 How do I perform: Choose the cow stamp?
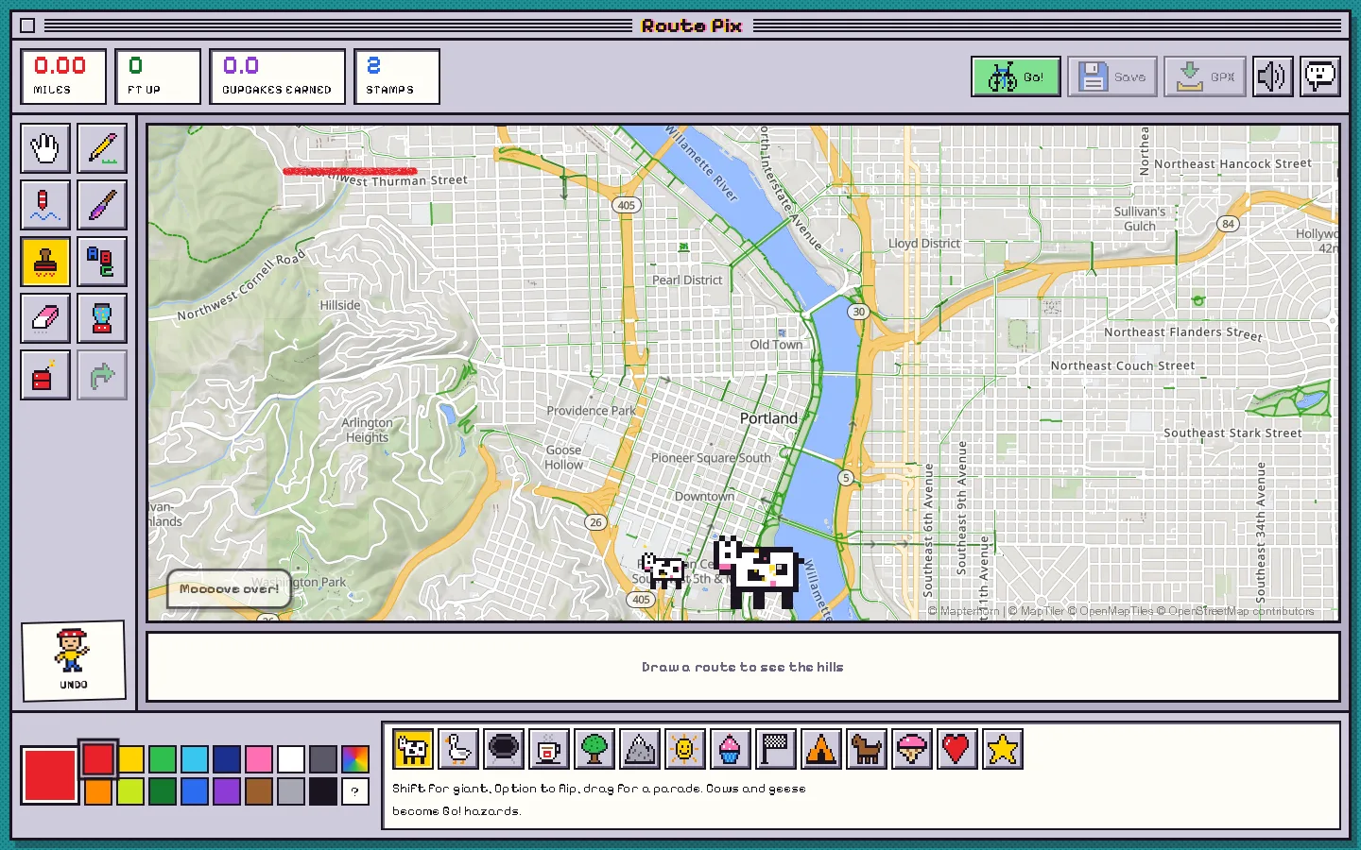tap(413, 749)
